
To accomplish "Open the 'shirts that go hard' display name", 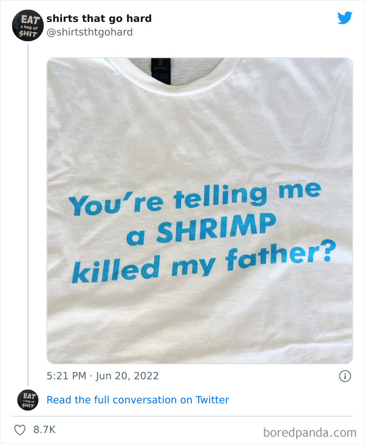I will [99, 18].
